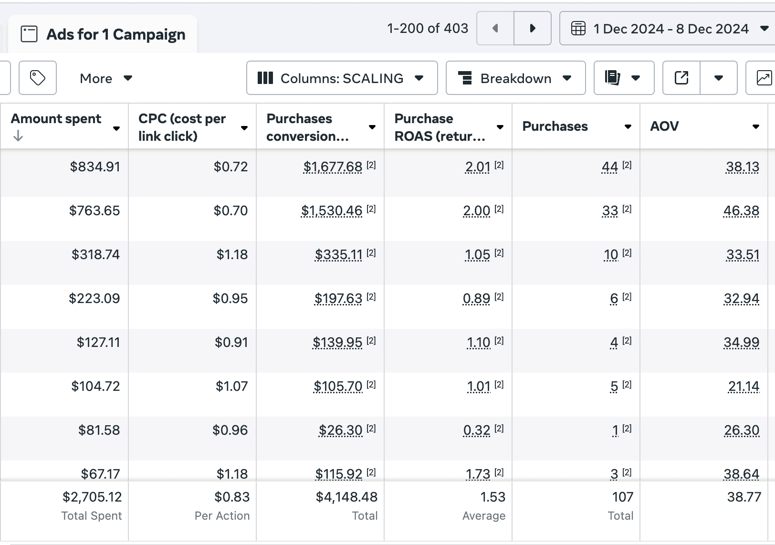The image size is (775, 545).
Task: Click the export share icon
Action: 681,78
